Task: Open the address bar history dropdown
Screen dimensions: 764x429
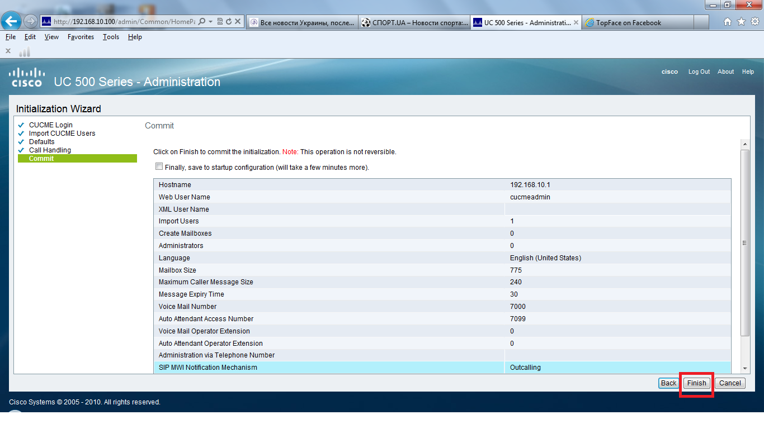Action: coord(211,21)
